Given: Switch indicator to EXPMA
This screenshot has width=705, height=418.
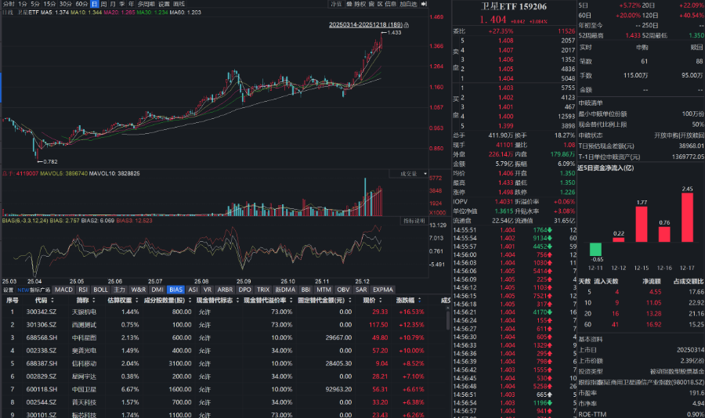Looking at the screenshot, I should pos(383,289).
